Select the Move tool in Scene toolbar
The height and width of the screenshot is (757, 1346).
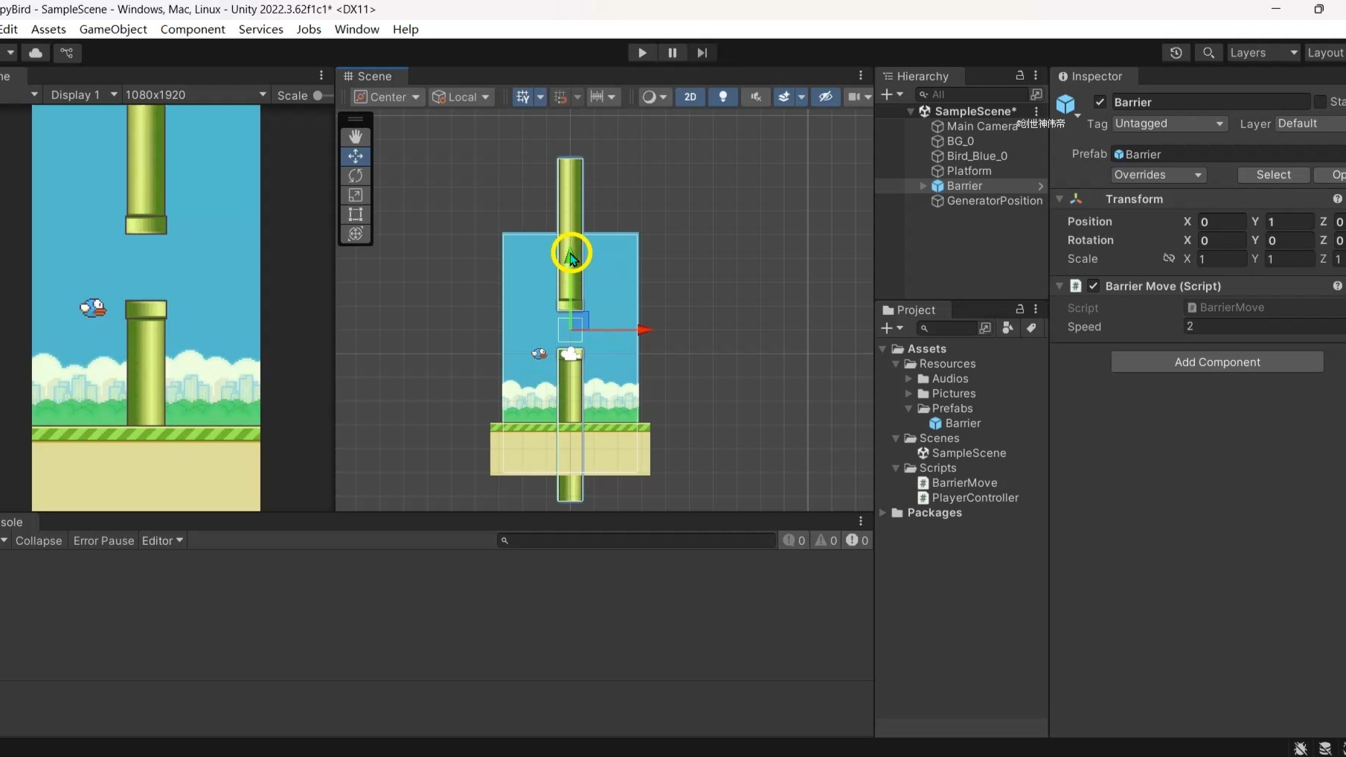tap(356, 156)
